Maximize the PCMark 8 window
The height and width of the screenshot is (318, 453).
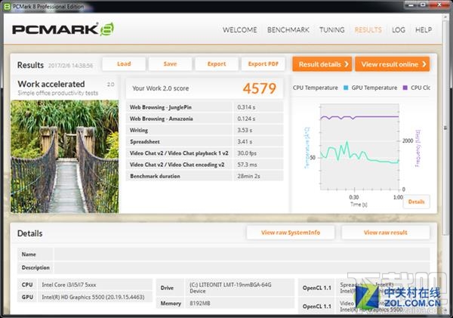(x=423, y=5)
